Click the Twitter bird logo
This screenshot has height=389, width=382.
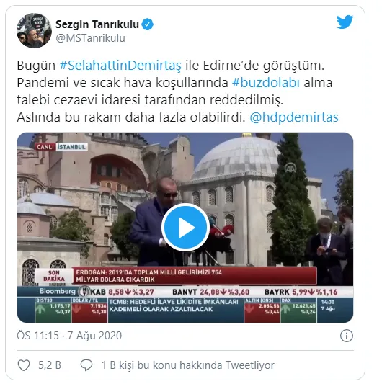(345, 22)
